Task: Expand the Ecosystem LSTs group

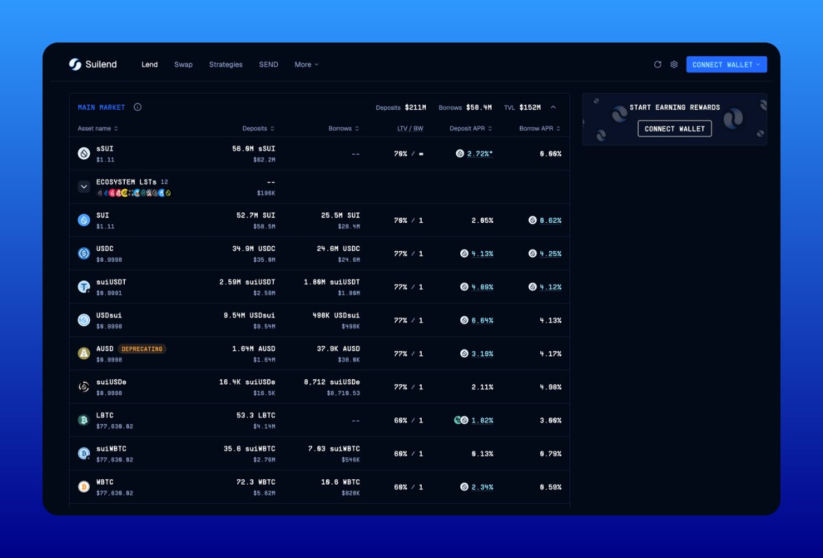Action: click(84, 186)
